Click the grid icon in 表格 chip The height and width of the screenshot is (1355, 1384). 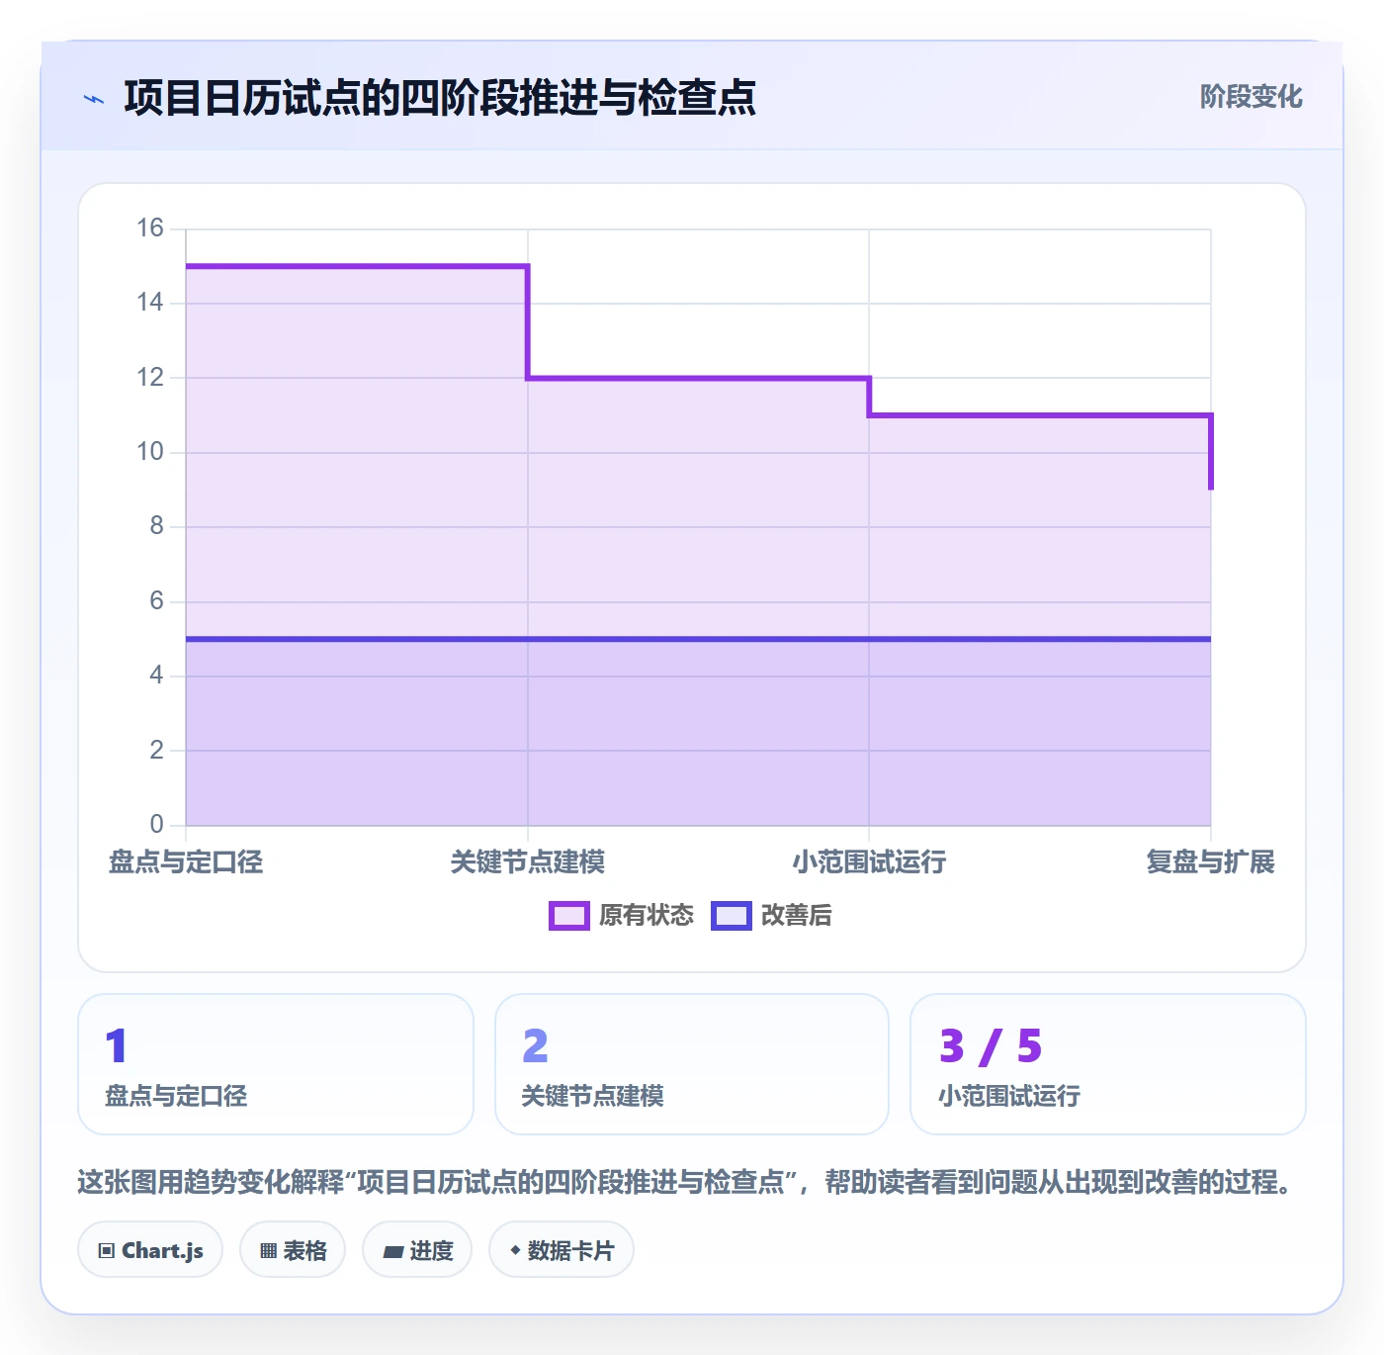[268, 1251]
